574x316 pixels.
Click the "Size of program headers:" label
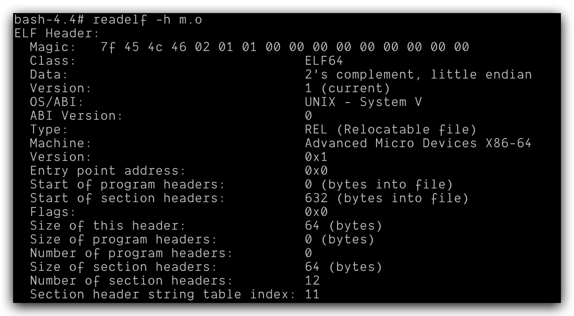pos(123,239)
